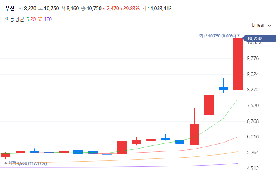The width and height of the screenshot is (280, 175).
Task: Click the axis label 9,776
Action: pyautogui.click(x=253, y=58)
